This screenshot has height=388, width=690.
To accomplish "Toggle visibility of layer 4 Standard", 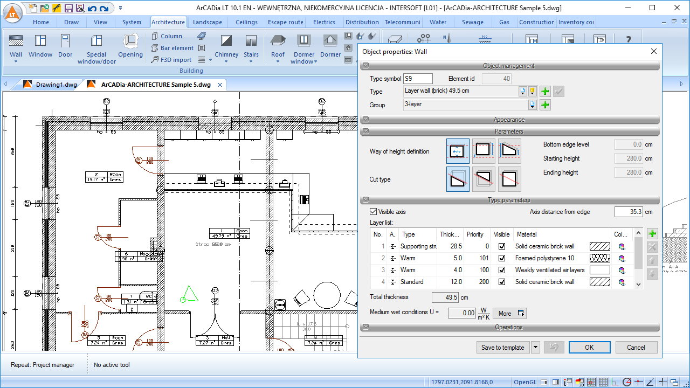I will (x=502, y=282).
